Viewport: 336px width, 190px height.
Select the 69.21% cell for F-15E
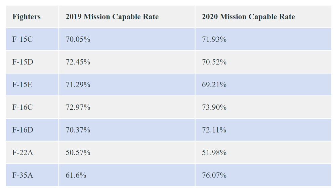tap(214, 85)
